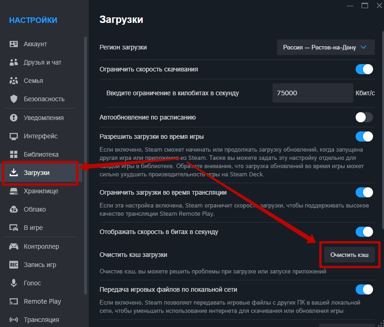Screen dimensions: 384x327
Task: Click the Remote Play cast icon
Action: coord(13,301)
